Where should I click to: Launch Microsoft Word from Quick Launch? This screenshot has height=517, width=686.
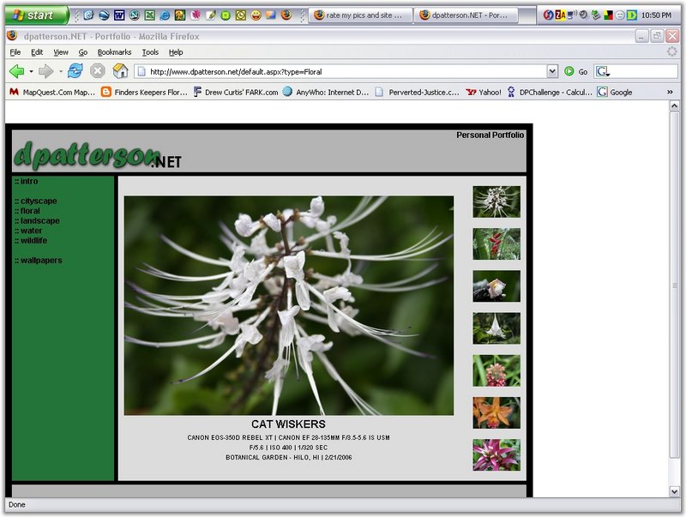pyautogui.click(x=119, y=15)
